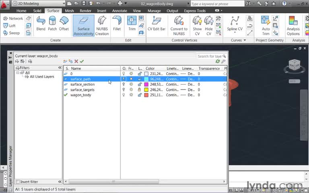Click the Transparency column header
Viewport: 309px width, 193px height.
pyautogui.click(x=209, y=68)
